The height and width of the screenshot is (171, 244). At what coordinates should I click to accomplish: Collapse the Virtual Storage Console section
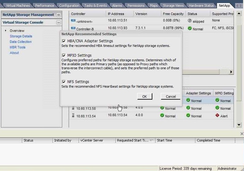coord(59,23)
